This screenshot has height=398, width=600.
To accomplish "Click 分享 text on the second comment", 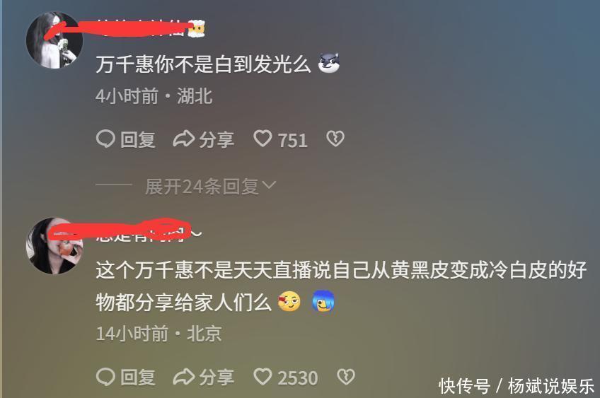I will (x=217, y=377).
